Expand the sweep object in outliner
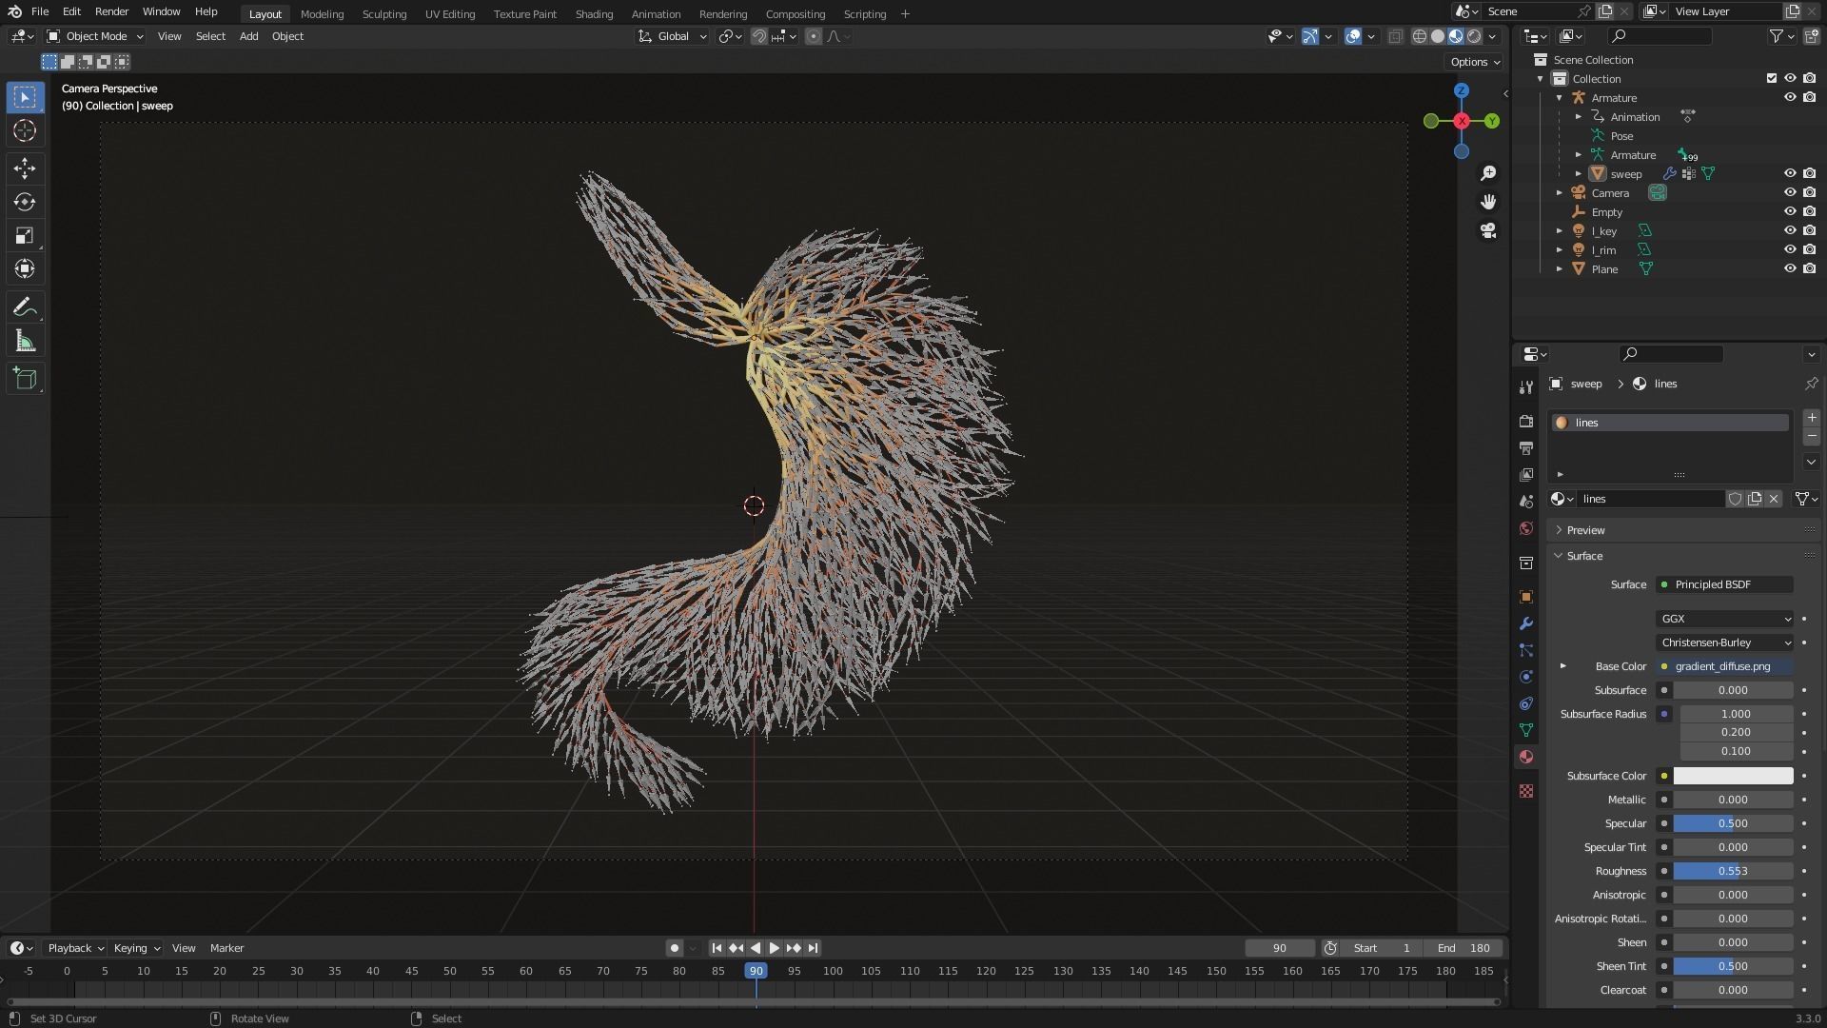 pyautogui.click(x=1579, y=173)
